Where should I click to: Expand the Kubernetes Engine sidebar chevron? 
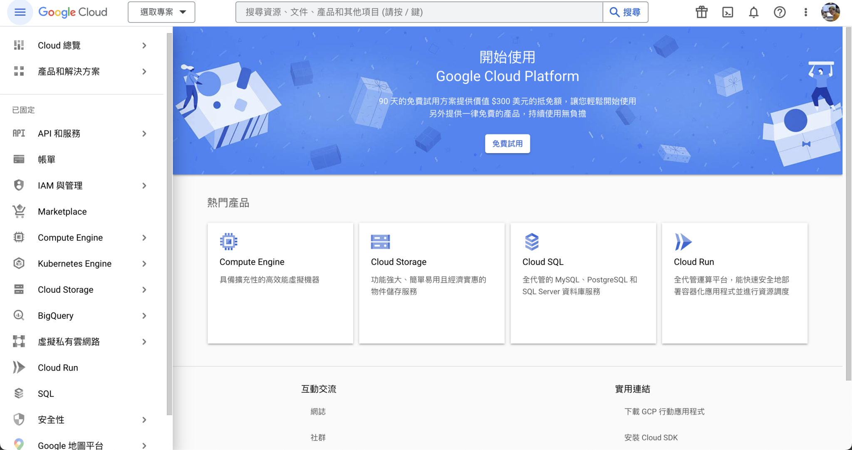pos(144,263)
